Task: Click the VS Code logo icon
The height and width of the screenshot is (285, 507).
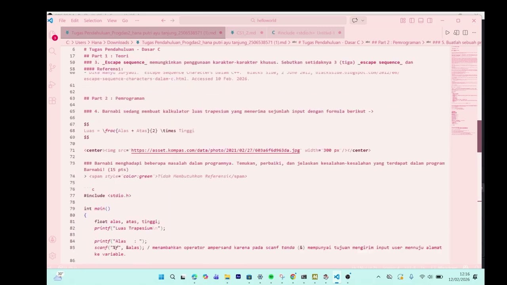Action: coord(50,21)
